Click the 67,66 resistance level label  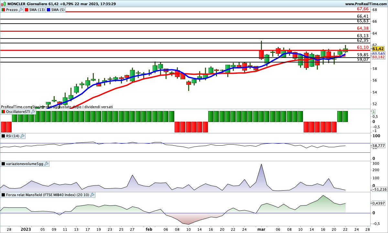pos(363,9)
